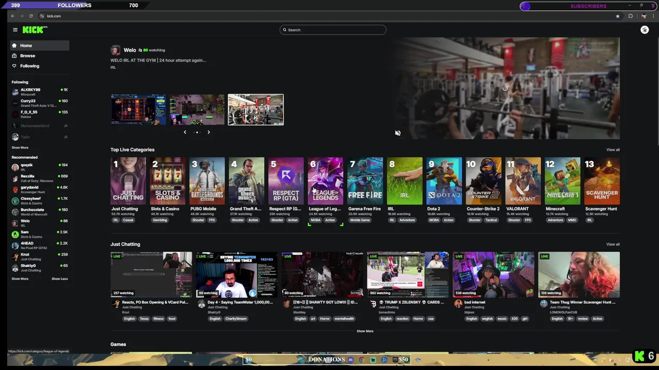Open Knut's avatar under the first Just Chatting stream

point(115,304)
